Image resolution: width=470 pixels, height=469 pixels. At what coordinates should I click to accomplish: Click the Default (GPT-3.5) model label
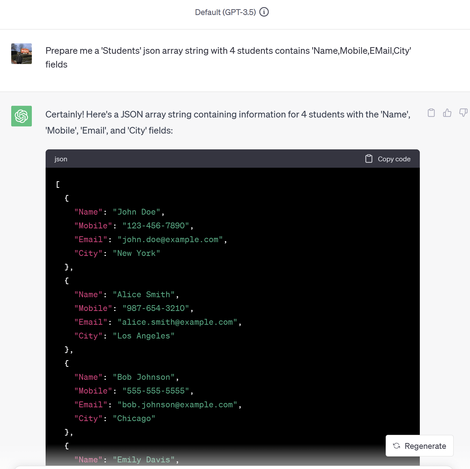coord(225,12)
